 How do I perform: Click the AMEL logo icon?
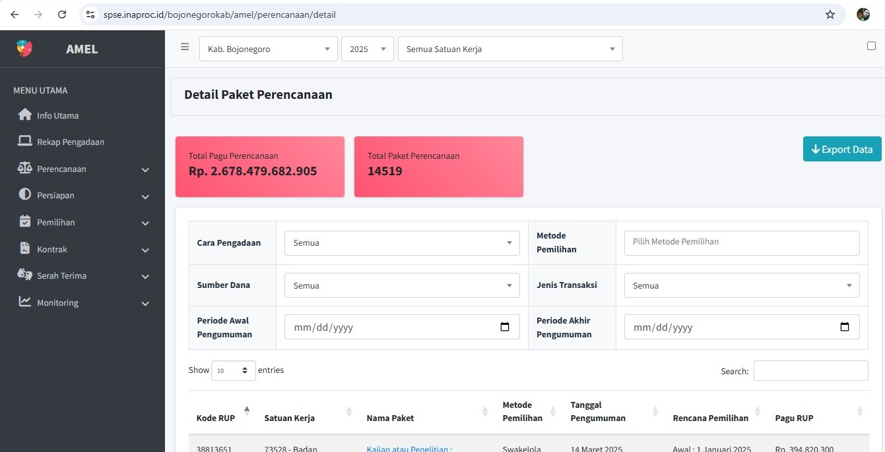[24, 48]
